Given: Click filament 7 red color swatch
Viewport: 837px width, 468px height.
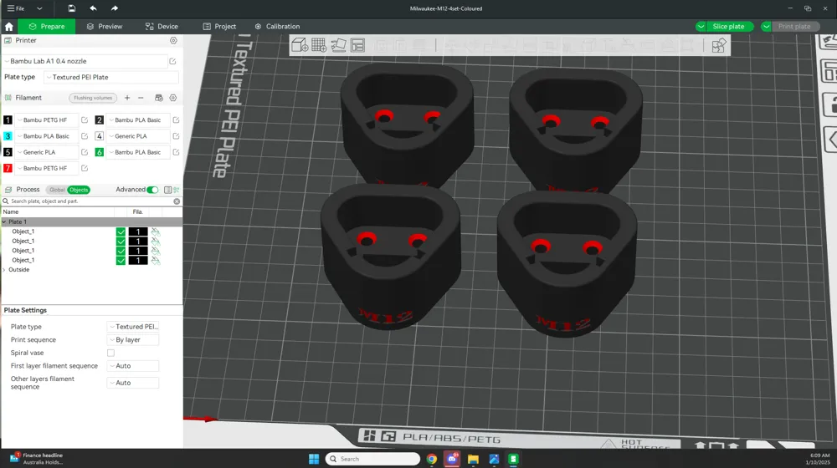Looking at the screenshot, I should [8, 168].
